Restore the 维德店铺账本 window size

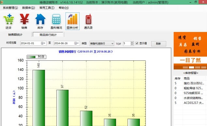[196, 2]
